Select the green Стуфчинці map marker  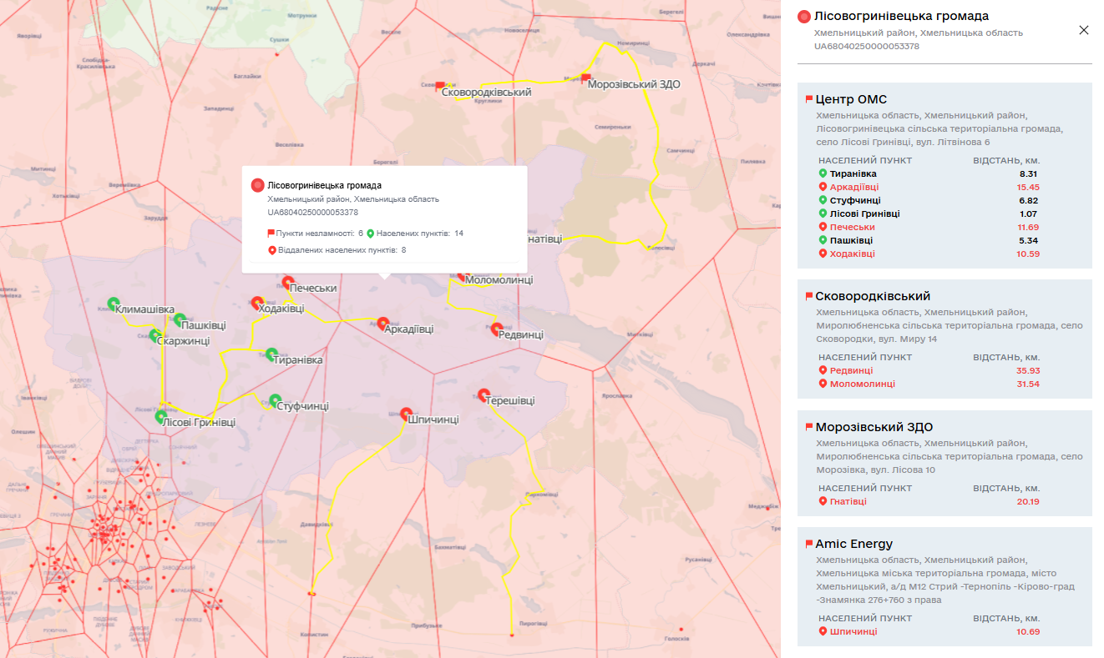[x=275, y=400]
